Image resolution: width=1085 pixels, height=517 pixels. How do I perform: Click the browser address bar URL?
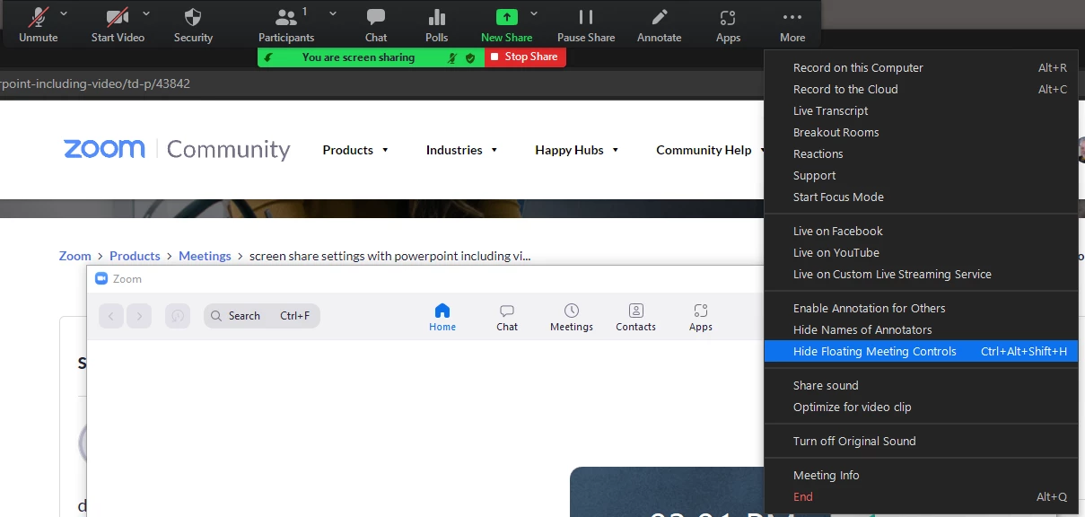[x=95, y=83]
